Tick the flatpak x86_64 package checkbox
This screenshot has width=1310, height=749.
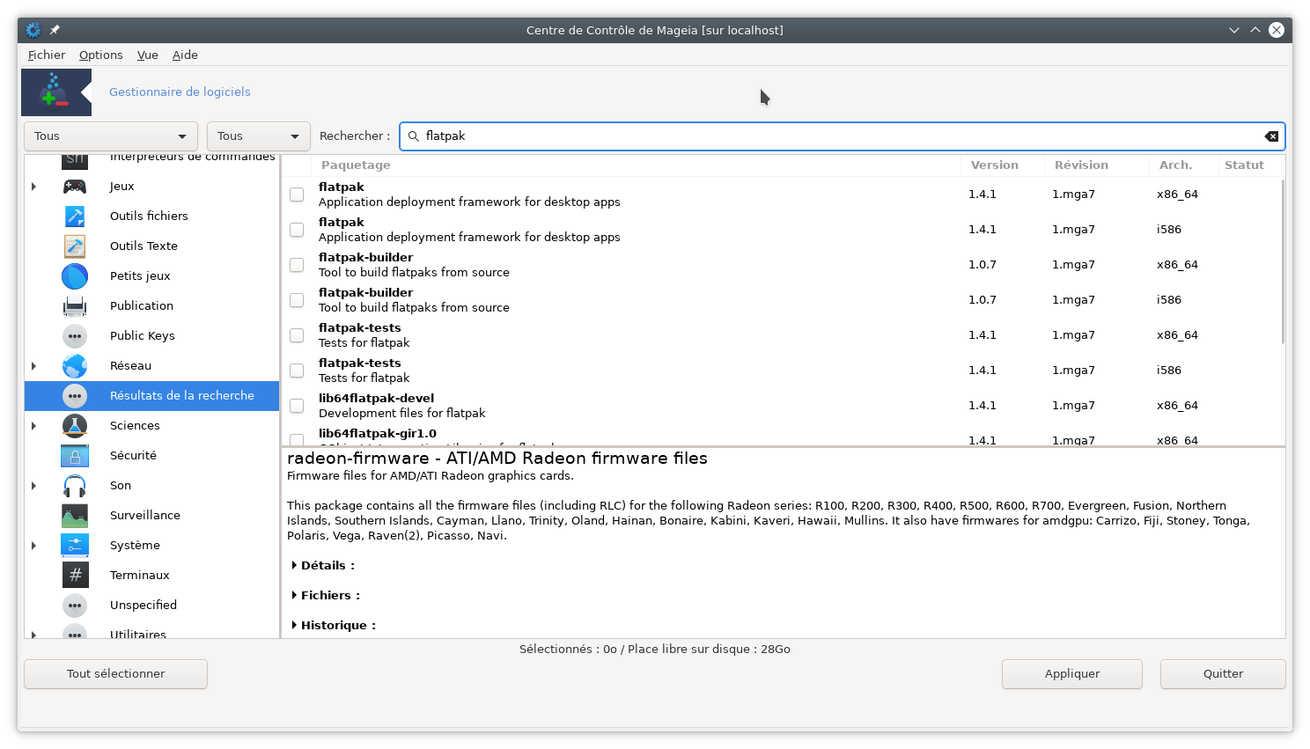[x=297, y=195]
